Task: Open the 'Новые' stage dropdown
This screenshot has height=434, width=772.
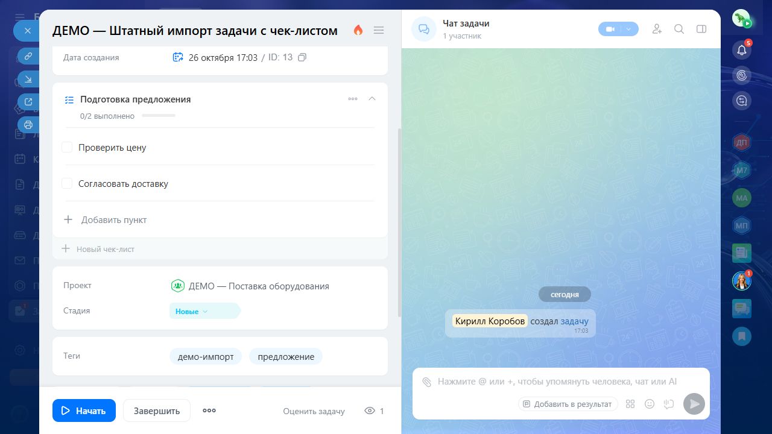Action: pos(205,311)
